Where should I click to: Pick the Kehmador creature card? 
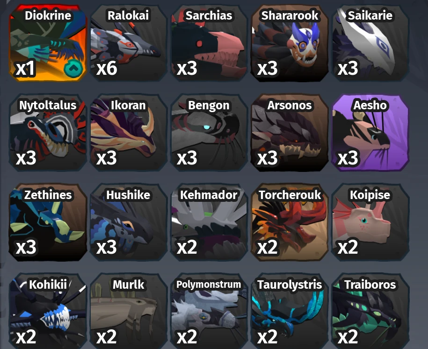coord(209,222)
